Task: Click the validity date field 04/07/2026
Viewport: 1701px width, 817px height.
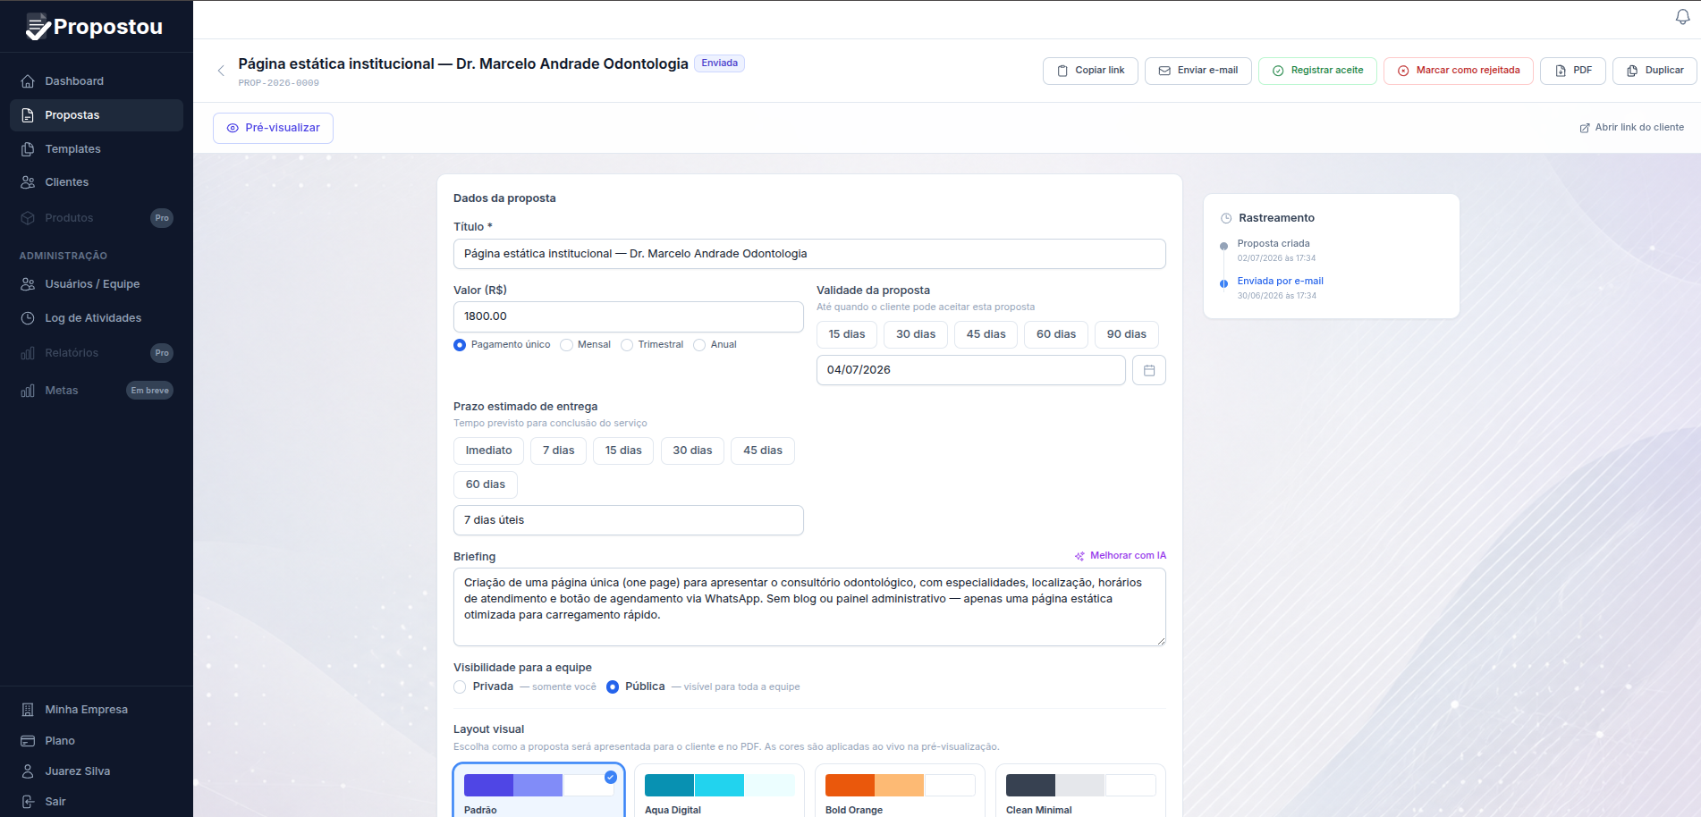Action: tap(970, 370)
